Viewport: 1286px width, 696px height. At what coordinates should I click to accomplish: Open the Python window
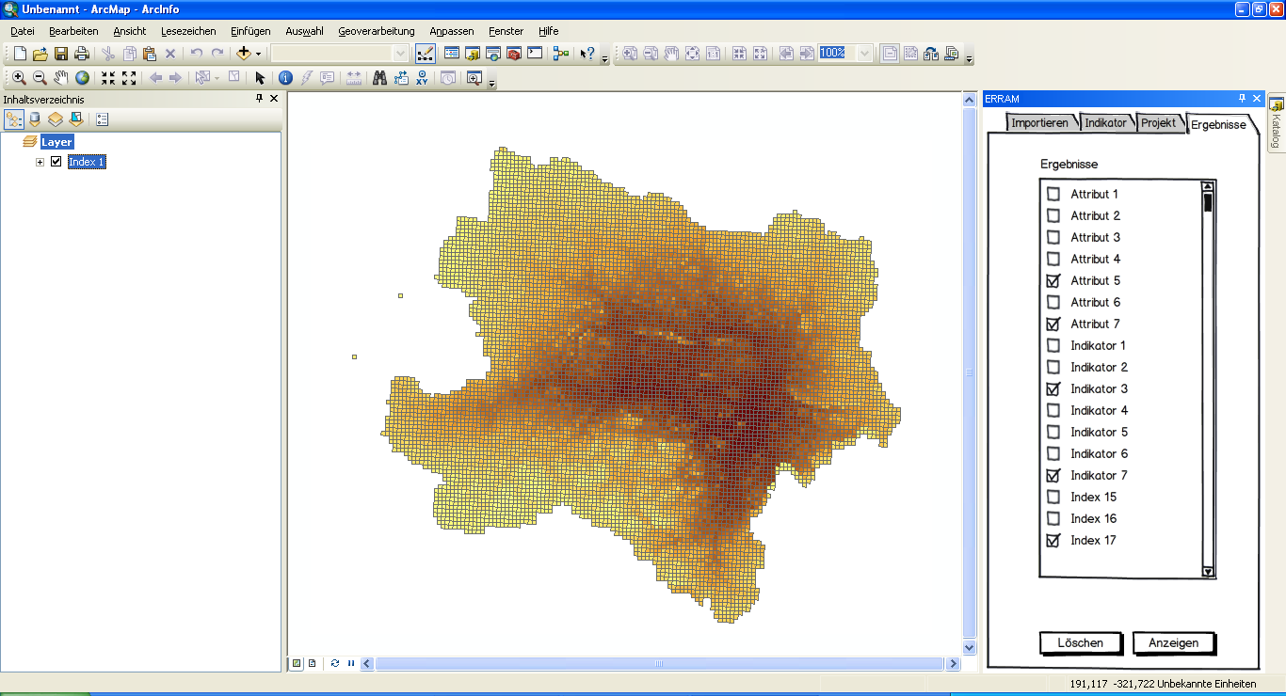click(x=535, y=54)
